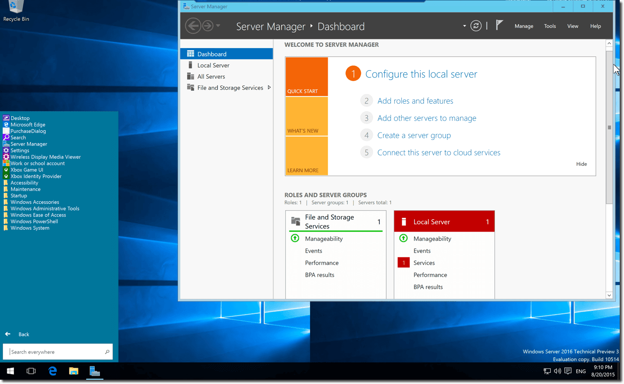Open Microsoft Edge from the taskbar
Screen dimensions: 624x384
(x=53, y=371)
